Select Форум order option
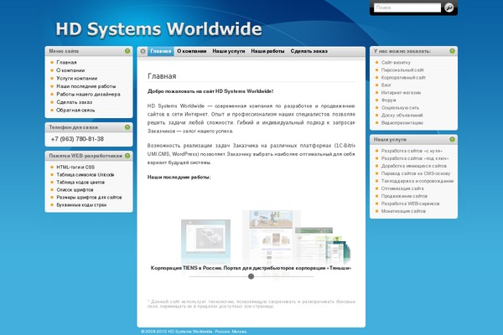The width and height of the screenshot is (503, 335). tap(388, 100)
